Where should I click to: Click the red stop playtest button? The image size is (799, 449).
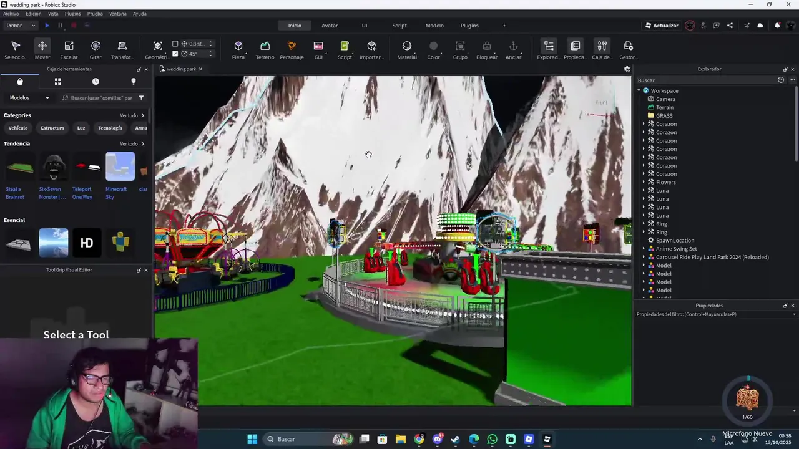coord(73,26)
